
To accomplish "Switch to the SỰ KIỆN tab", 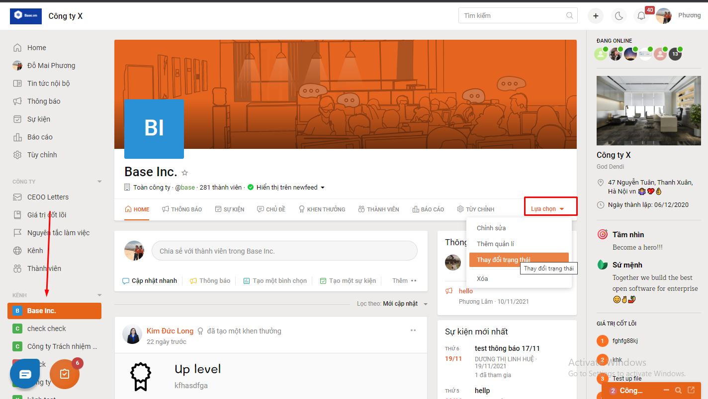I will 230,209.
